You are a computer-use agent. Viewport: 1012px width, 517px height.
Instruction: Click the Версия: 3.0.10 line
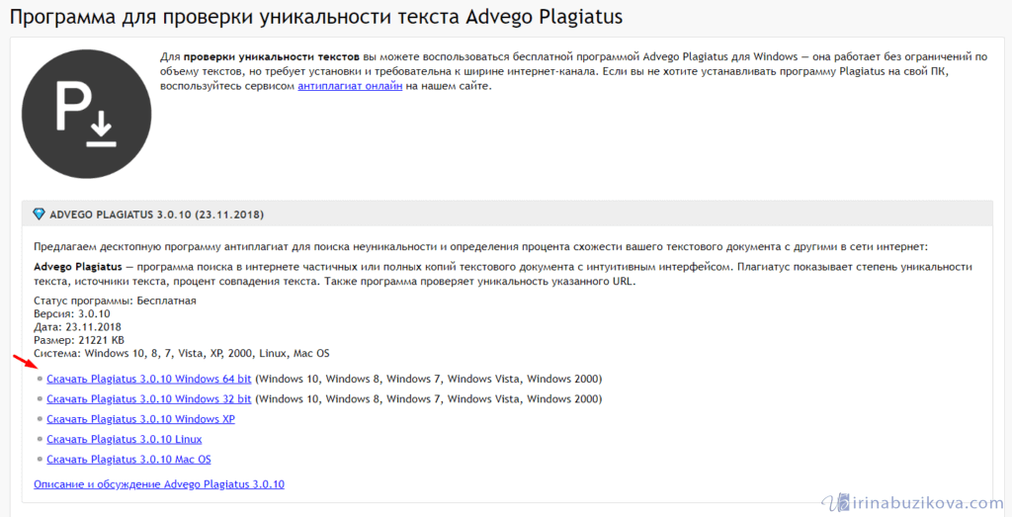(x=74, y=313)
